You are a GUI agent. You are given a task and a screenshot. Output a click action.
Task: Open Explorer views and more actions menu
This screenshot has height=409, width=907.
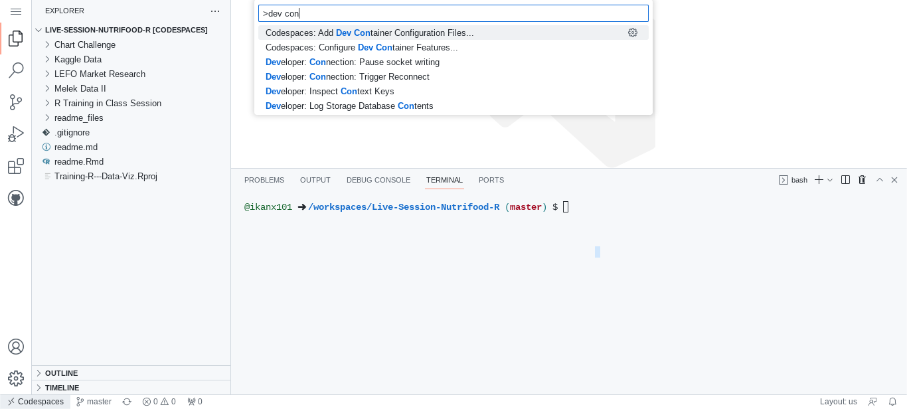coord(214,11)
